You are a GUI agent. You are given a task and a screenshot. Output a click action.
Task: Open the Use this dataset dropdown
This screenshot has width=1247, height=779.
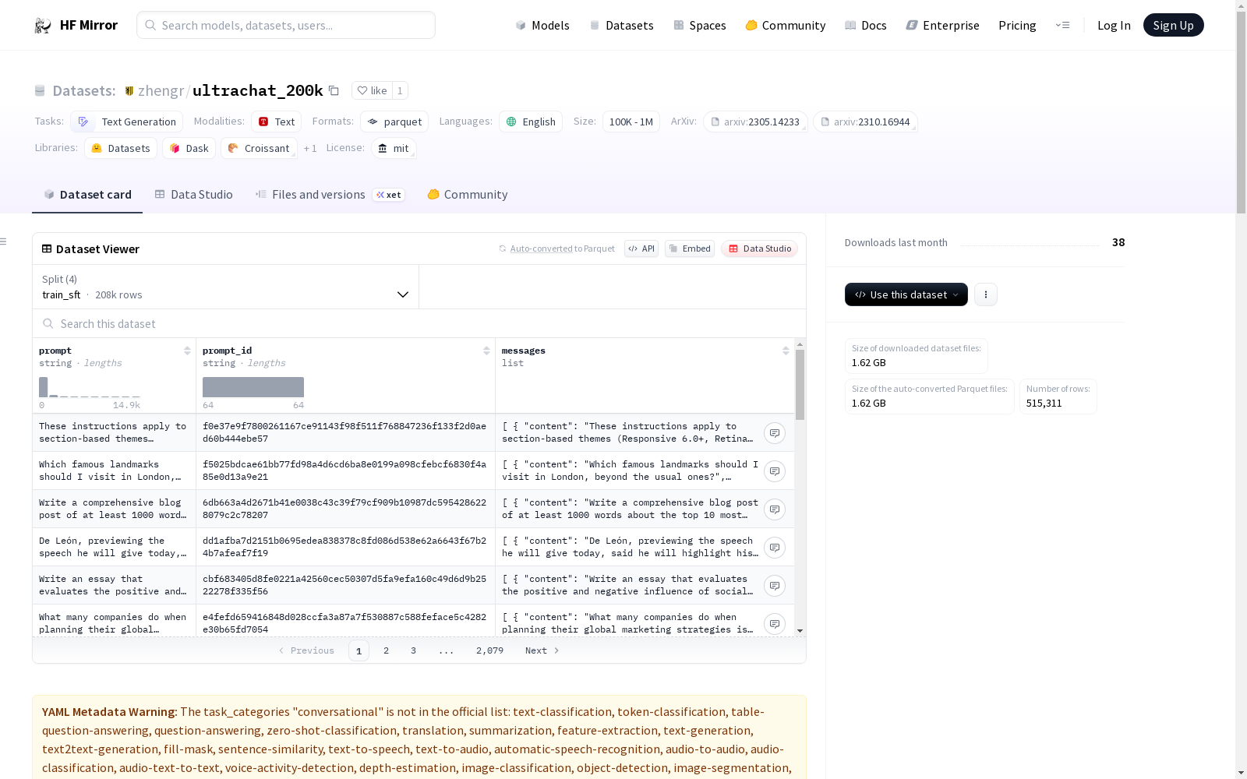(906, 294)
